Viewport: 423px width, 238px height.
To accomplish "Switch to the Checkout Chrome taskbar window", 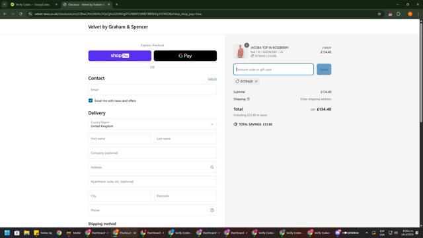I will click(x=125, y=233).
